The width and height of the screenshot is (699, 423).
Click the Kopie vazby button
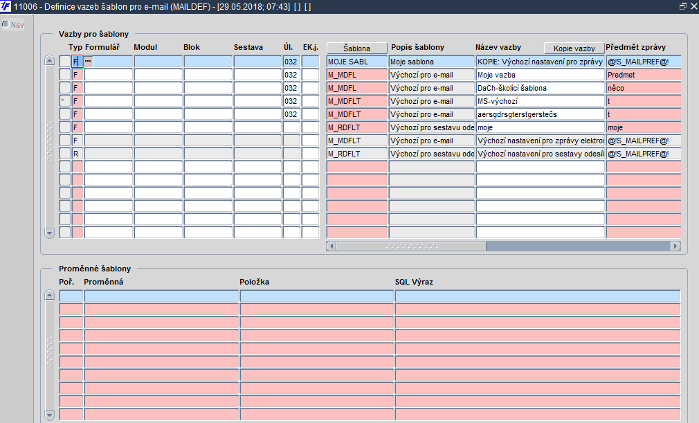coord(574,48)
